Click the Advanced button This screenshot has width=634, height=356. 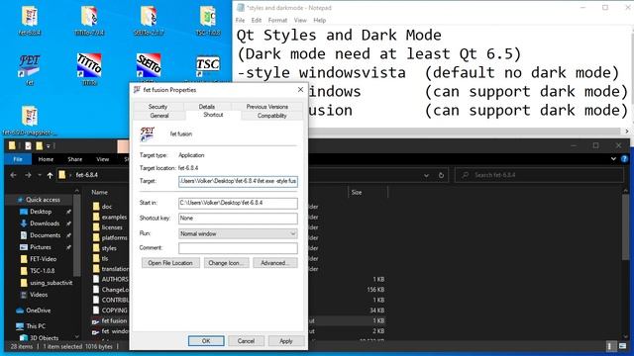[x=275, y=263]
